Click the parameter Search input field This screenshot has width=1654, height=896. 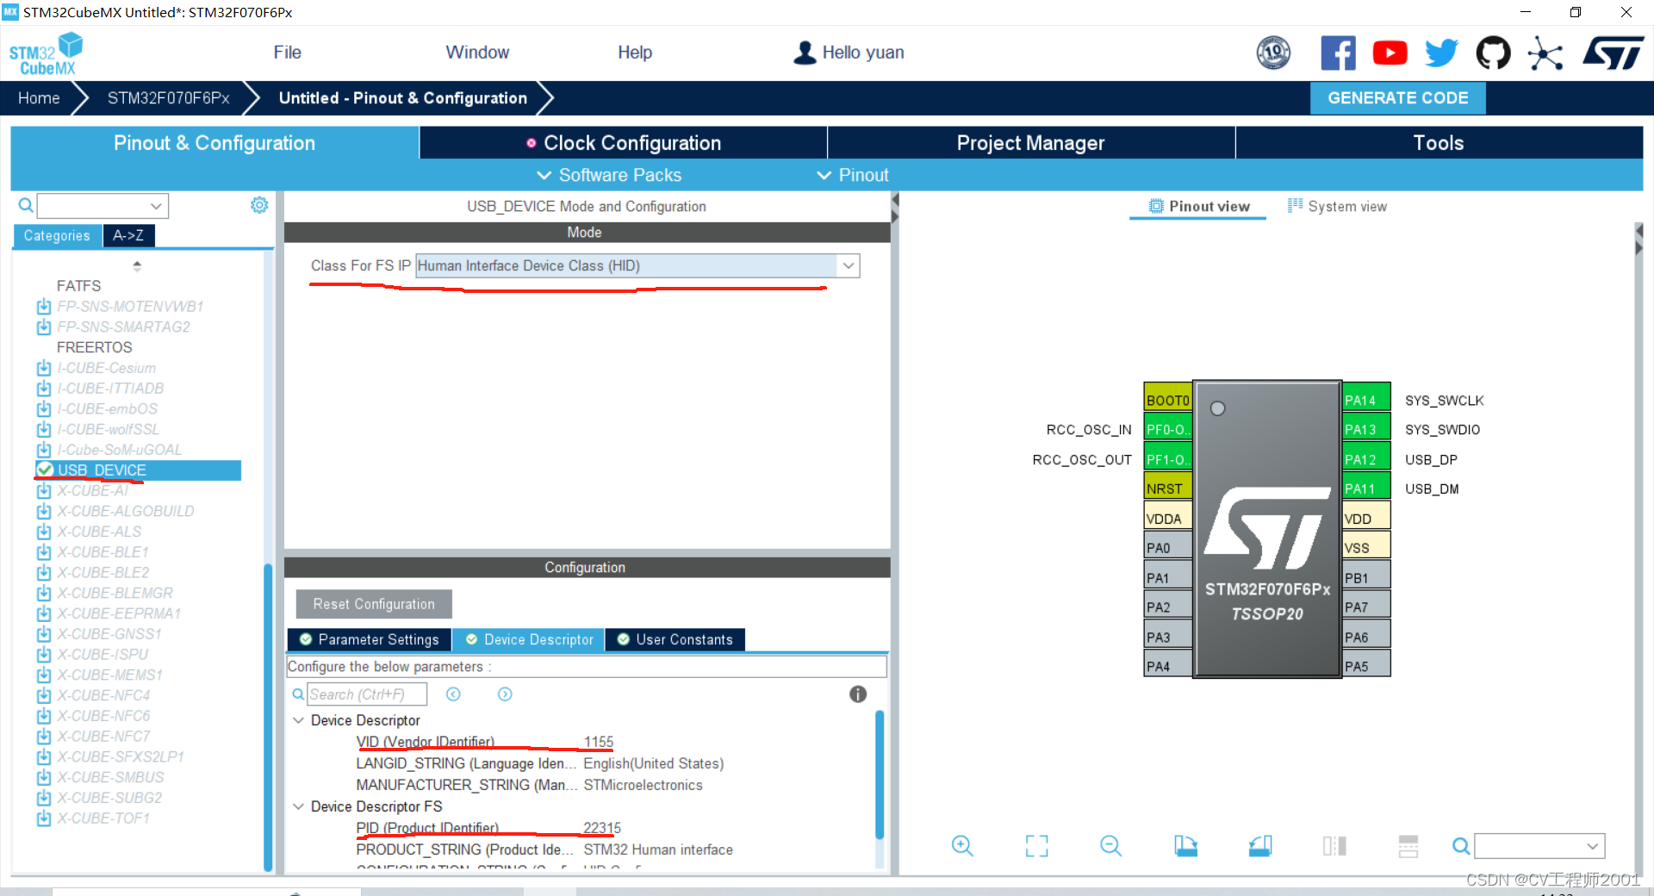[x=367, y=694]
